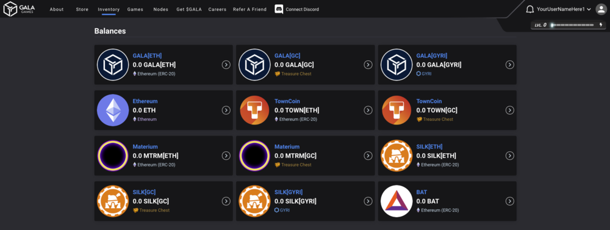Viewport: 610px width, 230px height.
Task: Click the TOWN[GC] TownCoin logo
Action: click(396, 110)
